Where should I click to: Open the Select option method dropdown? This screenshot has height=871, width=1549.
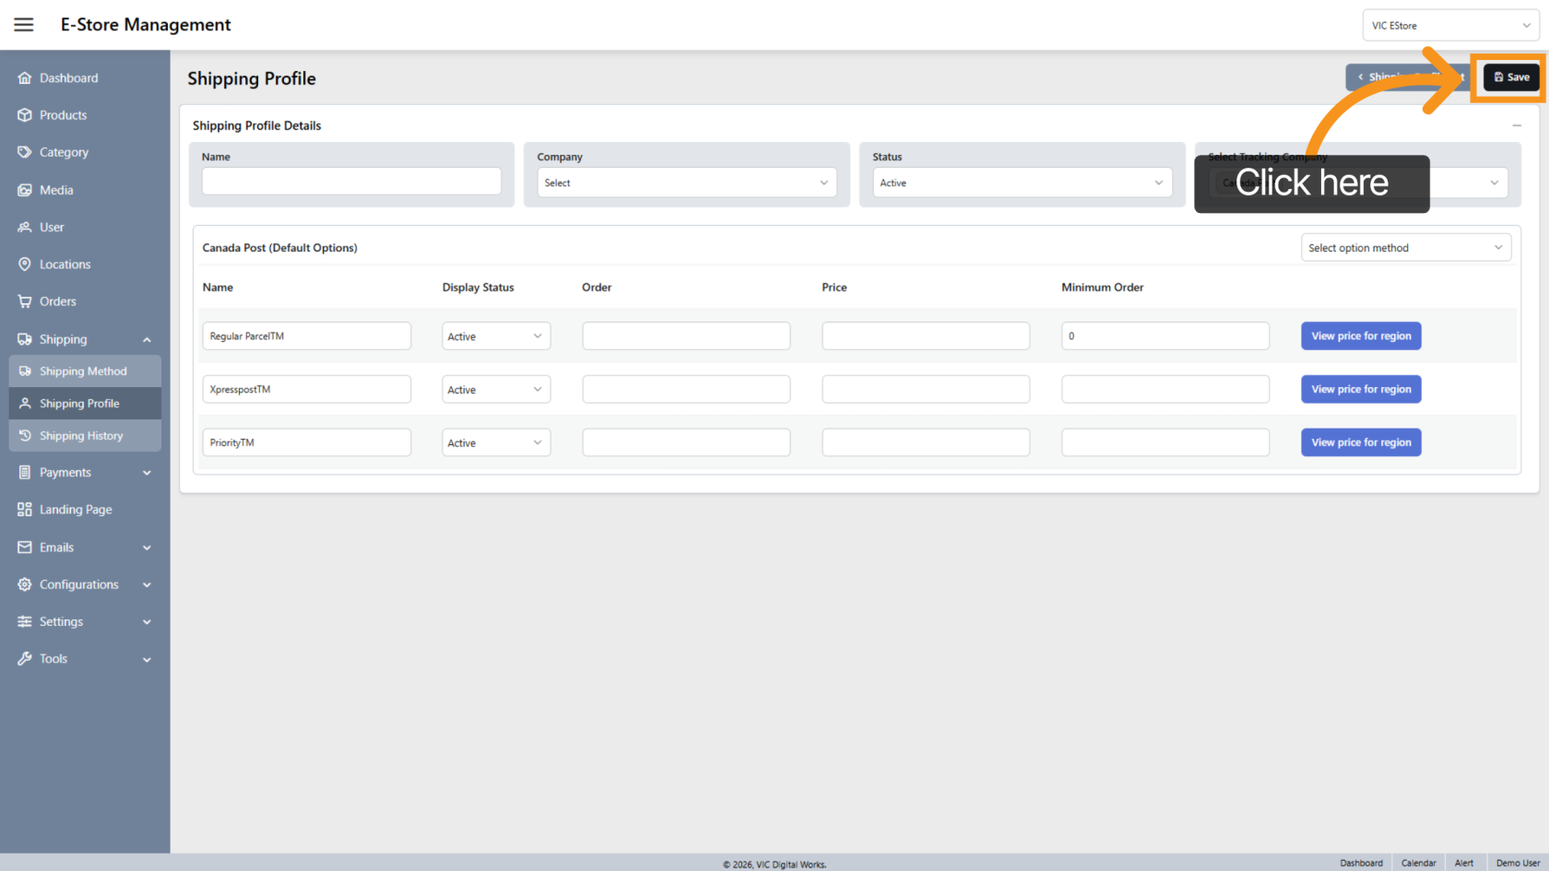tap(1405, 248)
